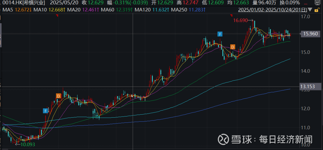Click the 15.960 current price tag on axis
Screen dimensions: 323x150
(x=310, y=34)
